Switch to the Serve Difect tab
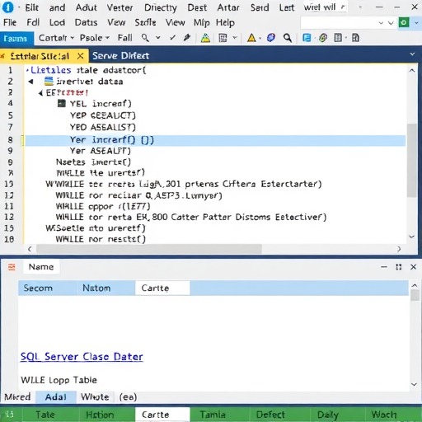The width and height of the screenshot is (422, 422). coord(120,56)
